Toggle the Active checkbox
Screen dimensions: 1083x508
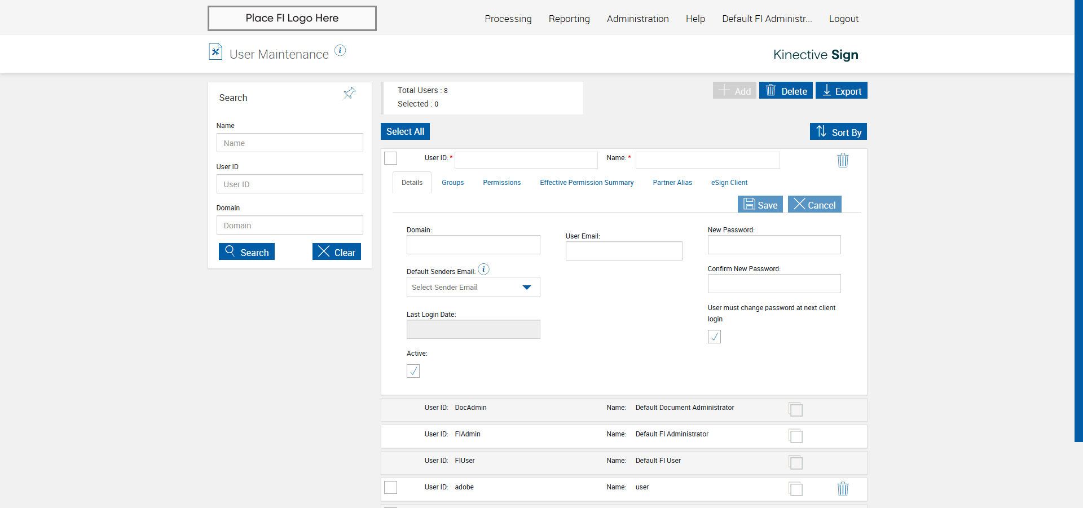[x=413, y=371]
